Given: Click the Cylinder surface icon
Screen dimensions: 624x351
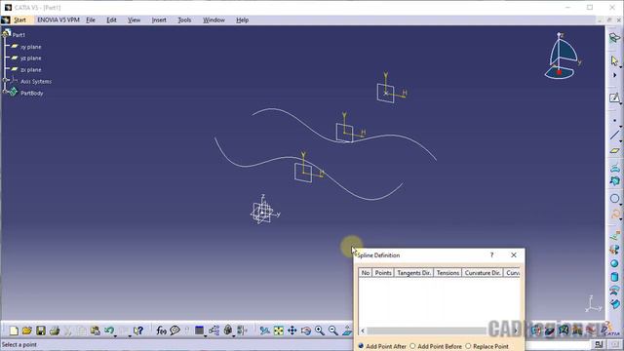Looking at the screenshot, I should pyautogui.click(x=614, y=277).
